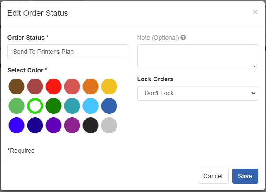Choose the magenta purple color swatch
Screen dimensions: 266x192
point(72,125)
